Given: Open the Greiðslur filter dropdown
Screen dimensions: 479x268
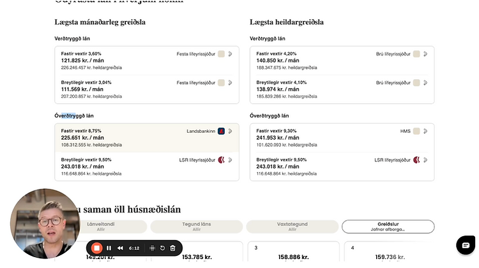Looking at the screenshot, I should (388, 227).
